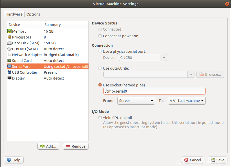Click the Processors chip icon
Viewport: 231px width, 167px height.
(x=9, y=37)
